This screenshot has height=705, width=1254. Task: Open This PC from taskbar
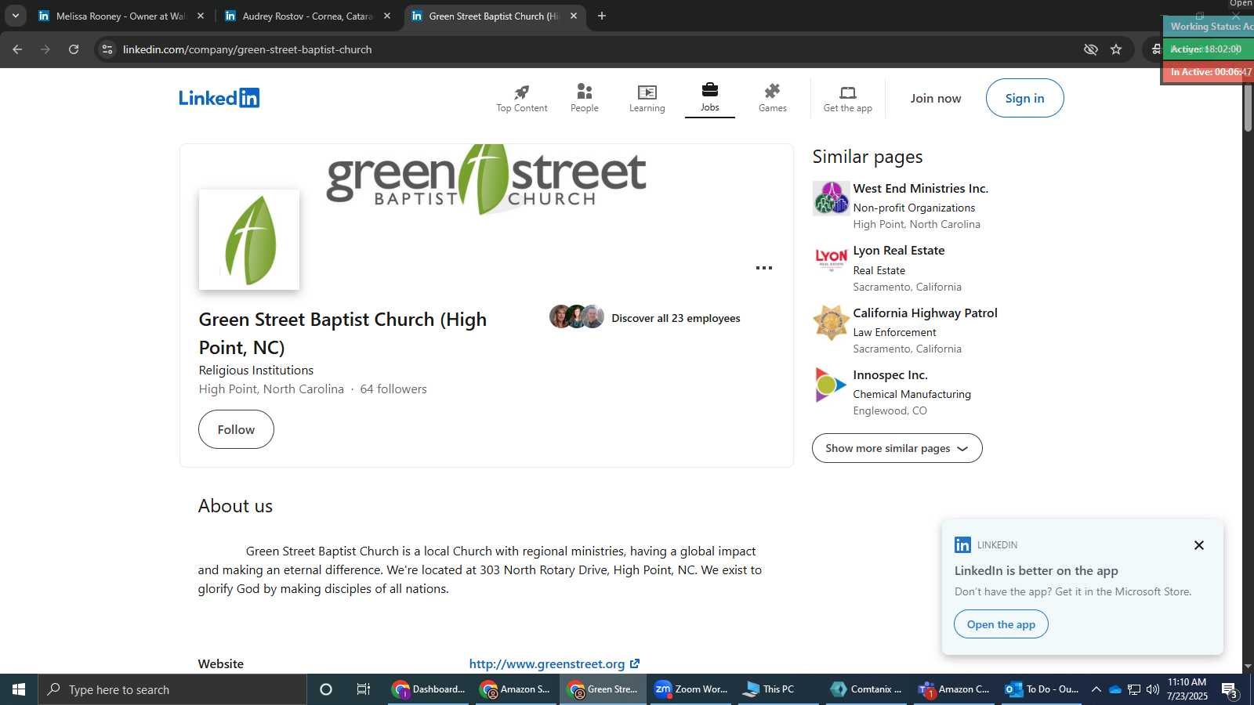click(x=779, y=689)
